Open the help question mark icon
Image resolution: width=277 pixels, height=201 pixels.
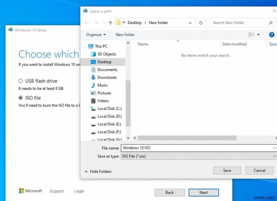tap(272, 34)
